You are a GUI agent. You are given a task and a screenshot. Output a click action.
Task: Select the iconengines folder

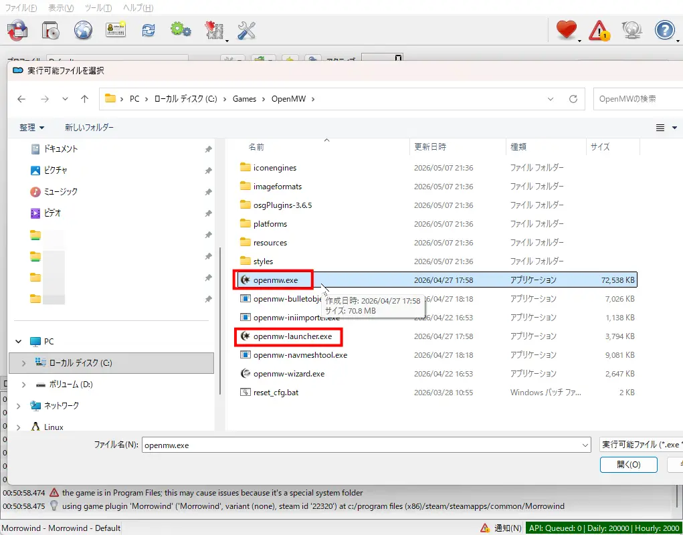pos(275,168)
